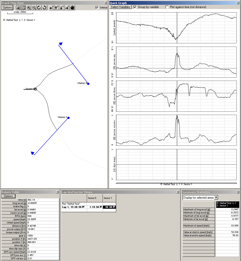Click the position X [m] value -6671.69
The height and width of the screenshot is (261, 241).
pyautogui.click(x=43, y=239)
